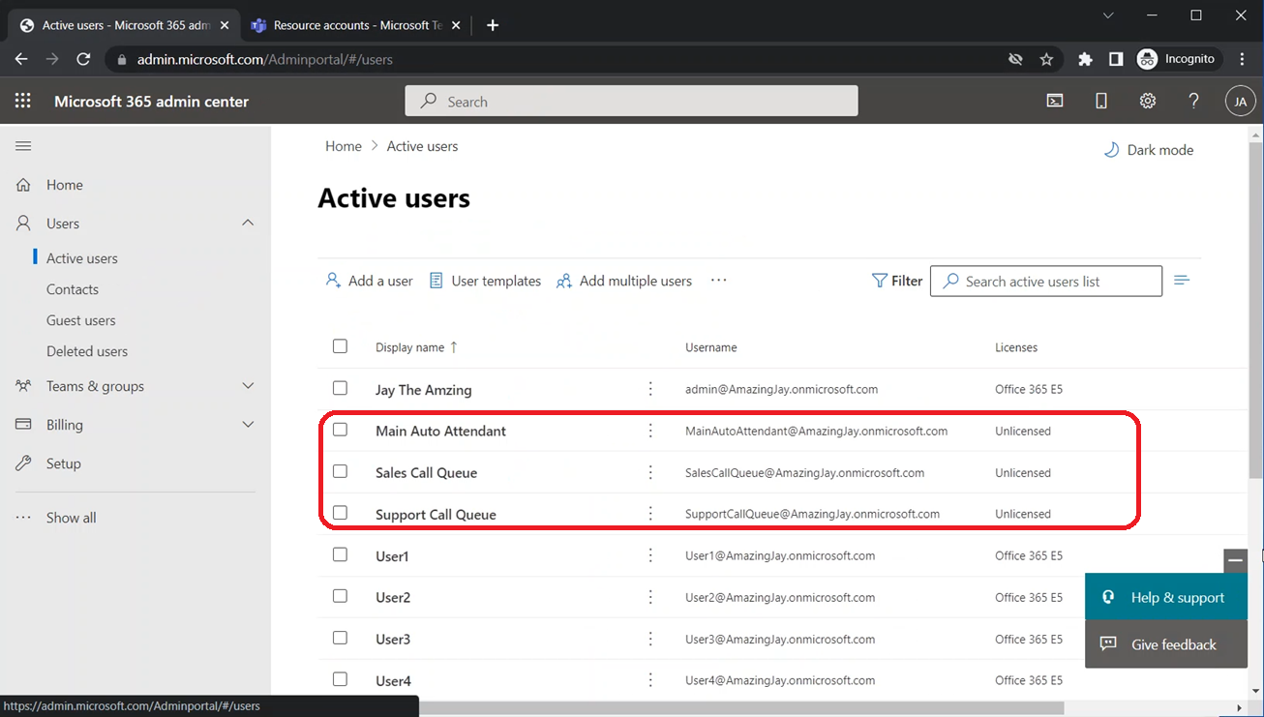This screenshot has height=717, width=1264.
Task: Enable Dark mode
Action: 1149,150
